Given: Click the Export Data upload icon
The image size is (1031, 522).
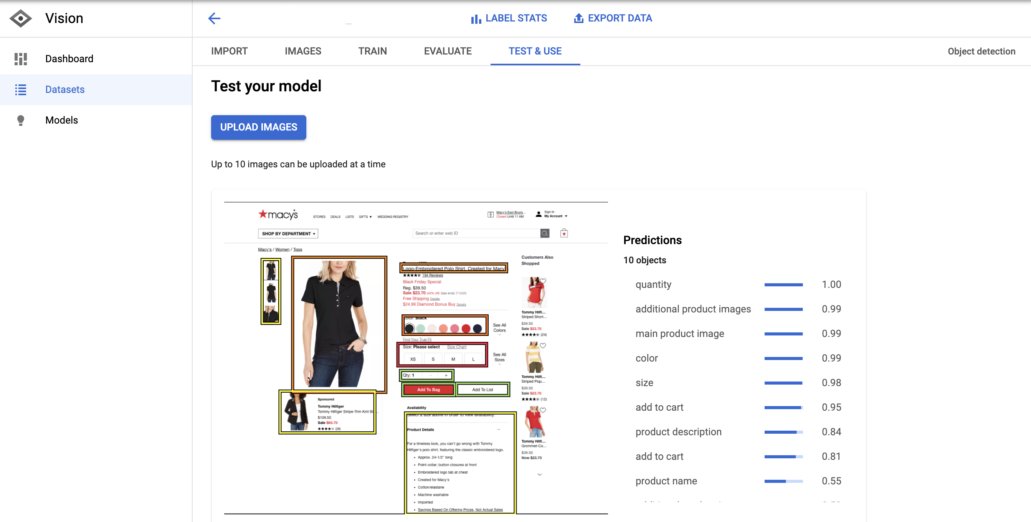Looking at the screenshot, I should 578,18.
